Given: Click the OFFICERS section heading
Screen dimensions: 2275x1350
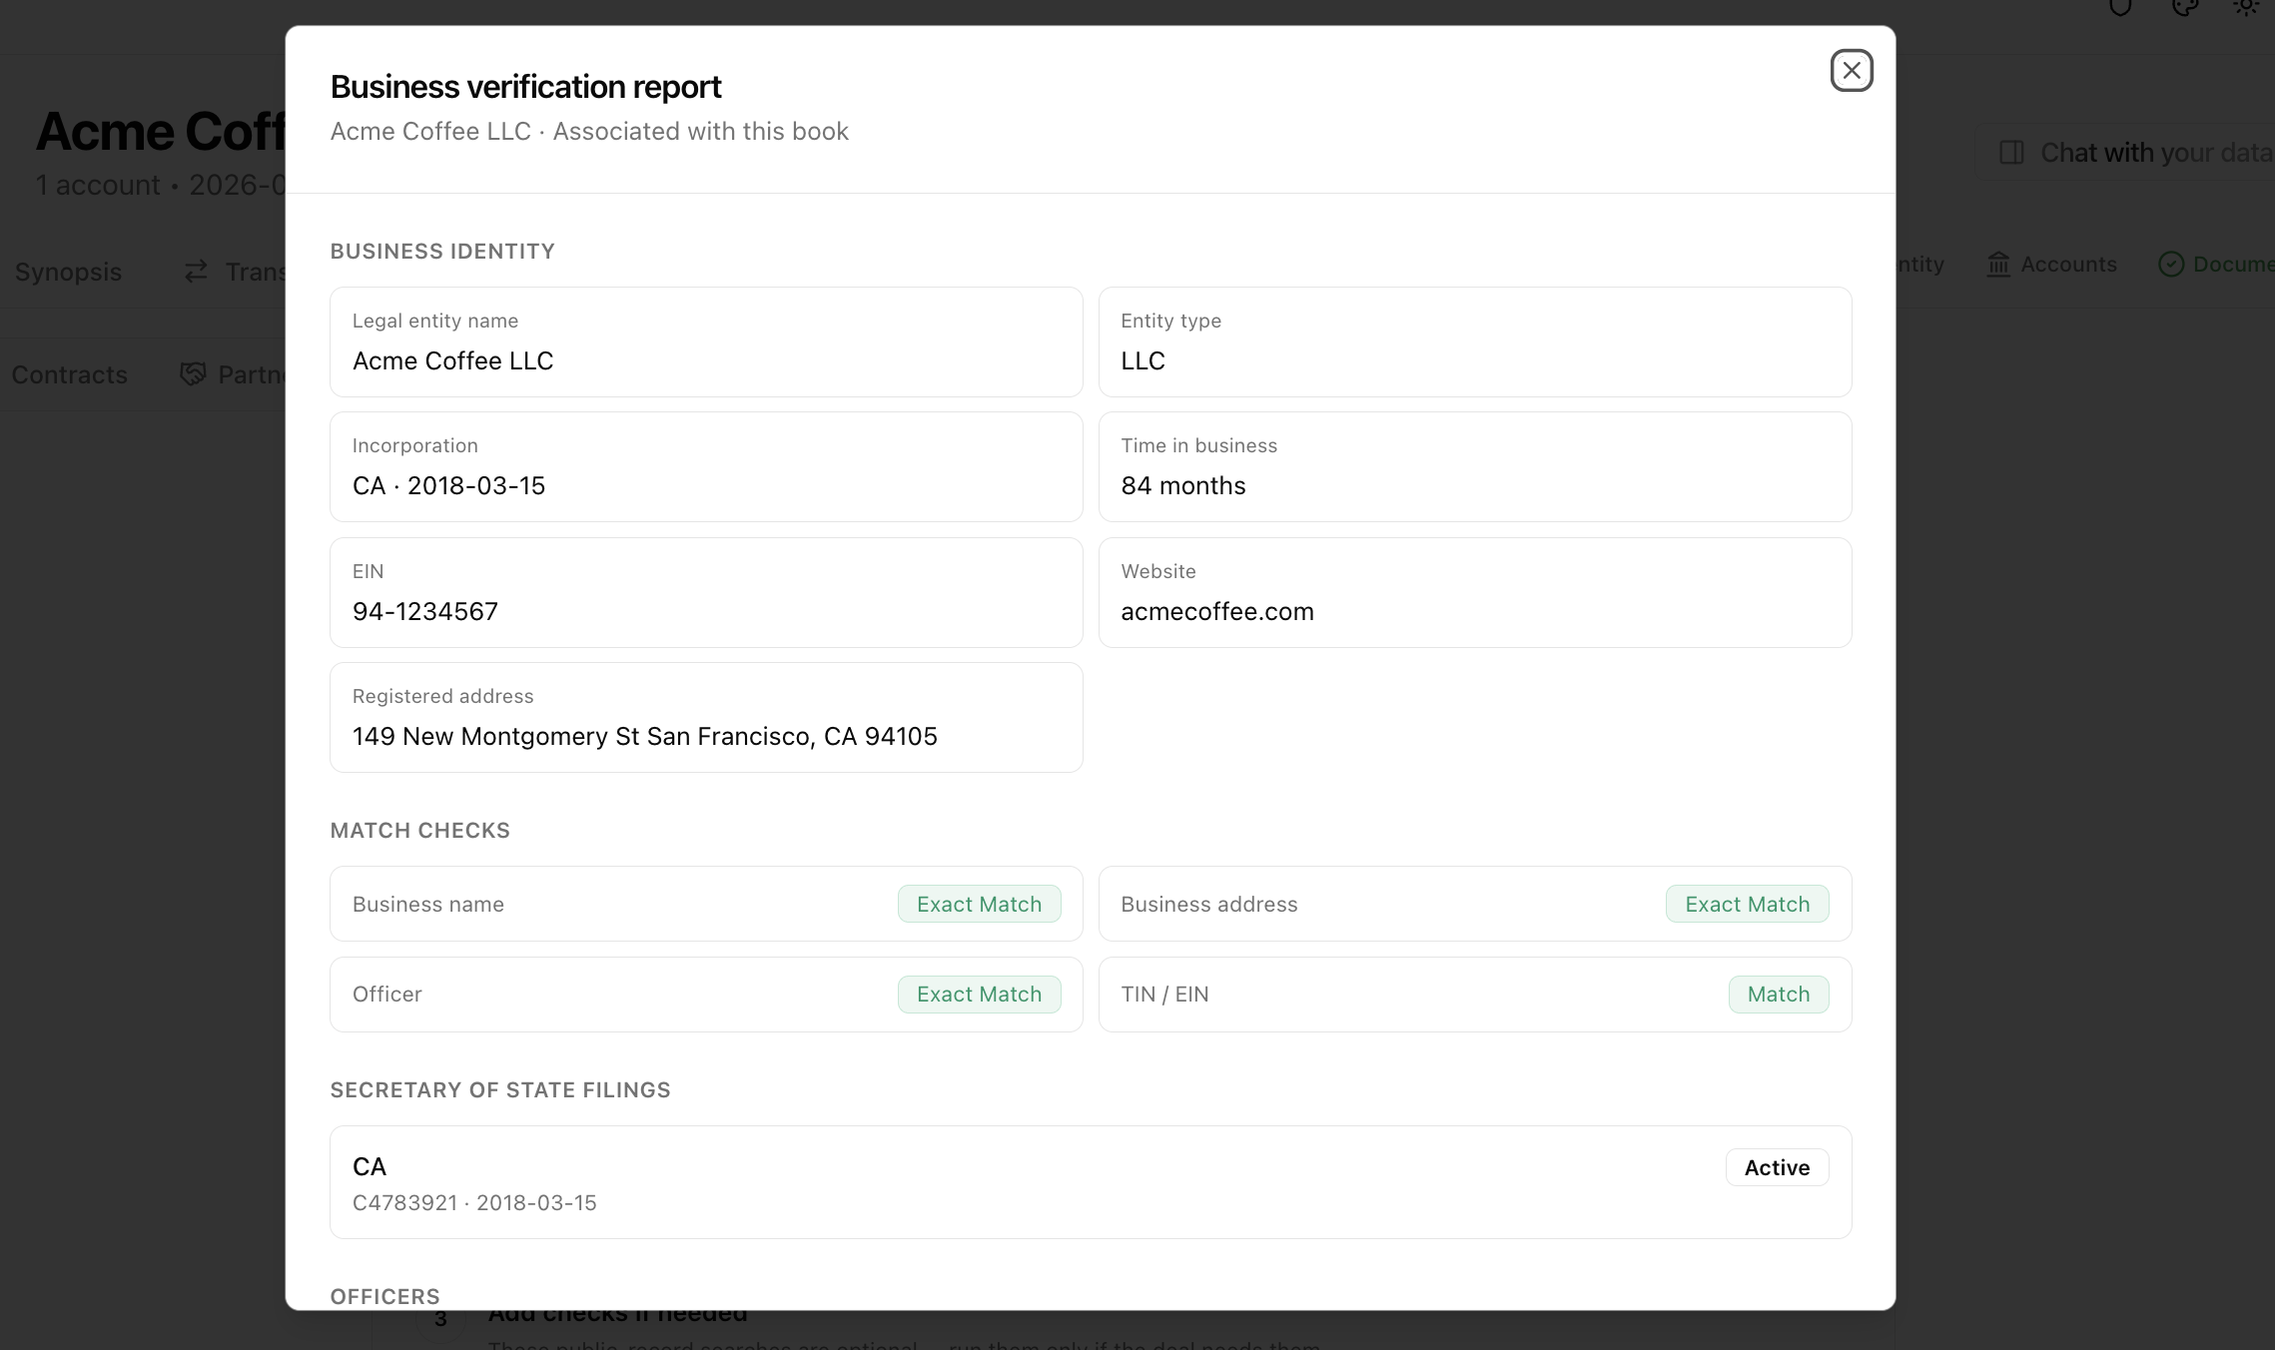Looking at the screenshot, I should 384,1297.
